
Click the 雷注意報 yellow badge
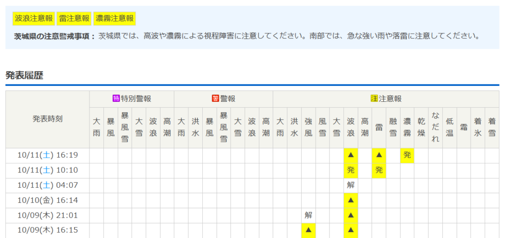click(74, 19)
